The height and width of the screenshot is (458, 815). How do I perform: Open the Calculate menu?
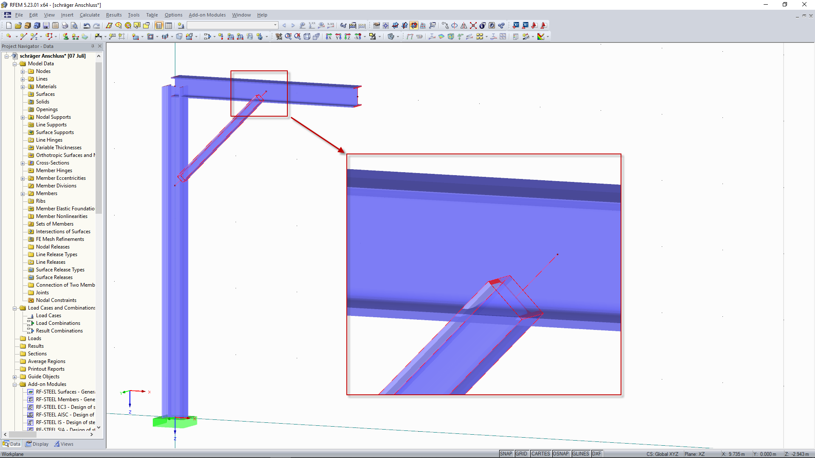tap(90, 15)
